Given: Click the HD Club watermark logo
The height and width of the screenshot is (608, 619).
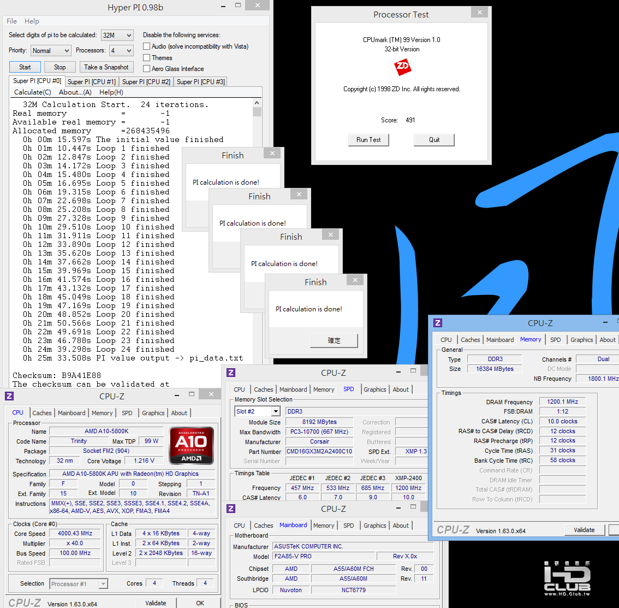Looking at the screenshot, I should click(x=567, y=578).
